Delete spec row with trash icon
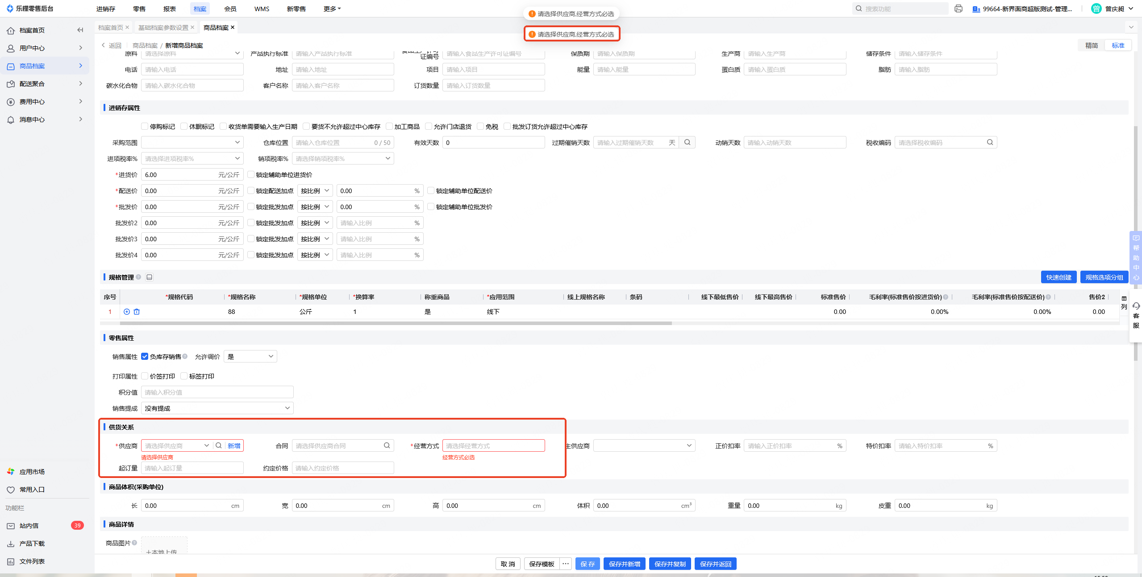The height and width of the screenshot is (577, 1142). pos(137,312)
